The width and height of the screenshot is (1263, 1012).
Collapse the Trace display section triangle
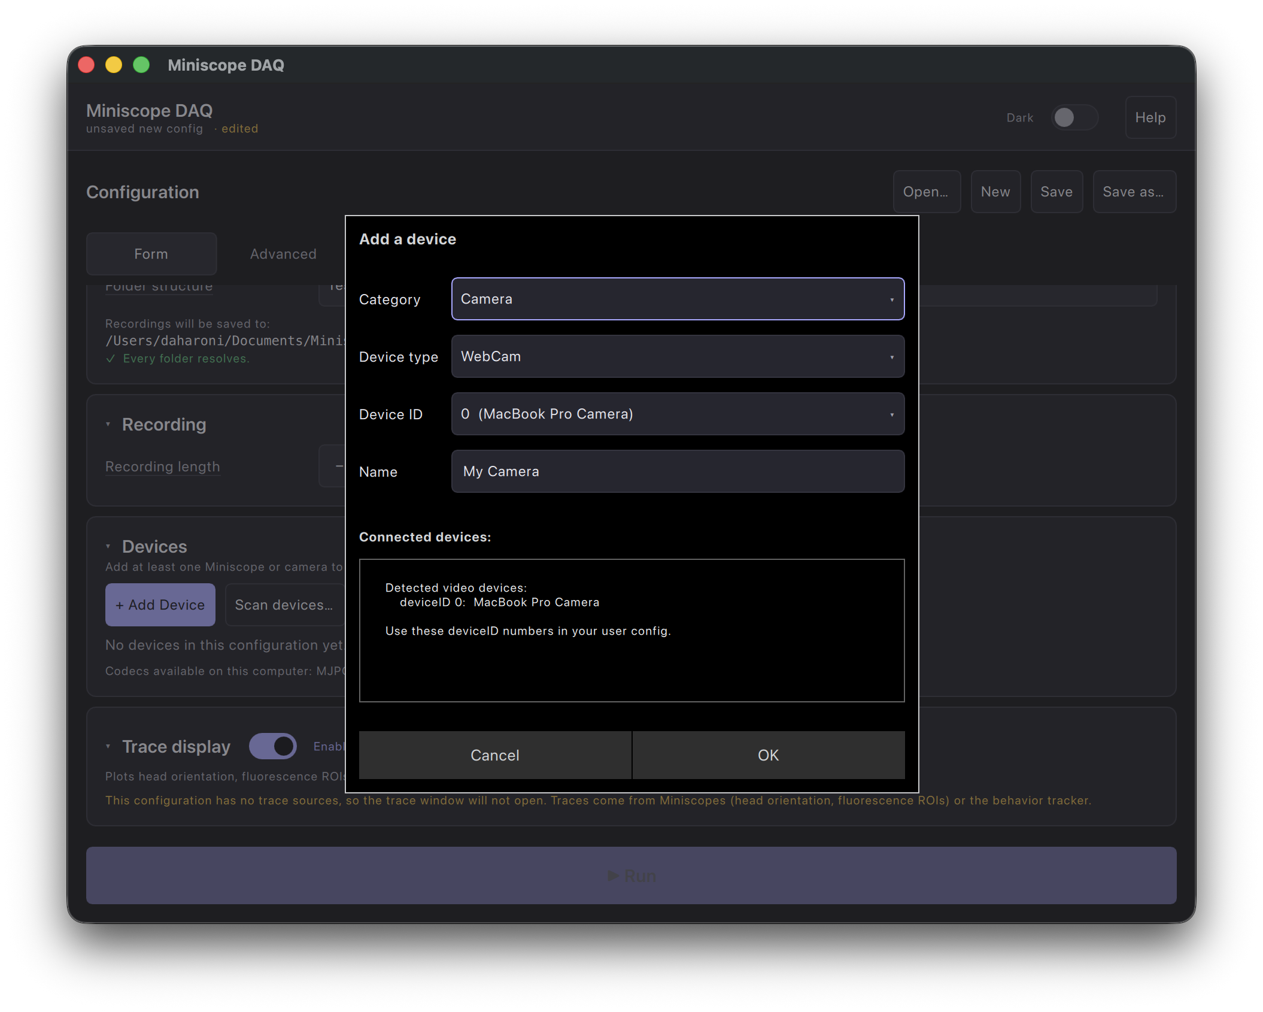coord(108,747)
